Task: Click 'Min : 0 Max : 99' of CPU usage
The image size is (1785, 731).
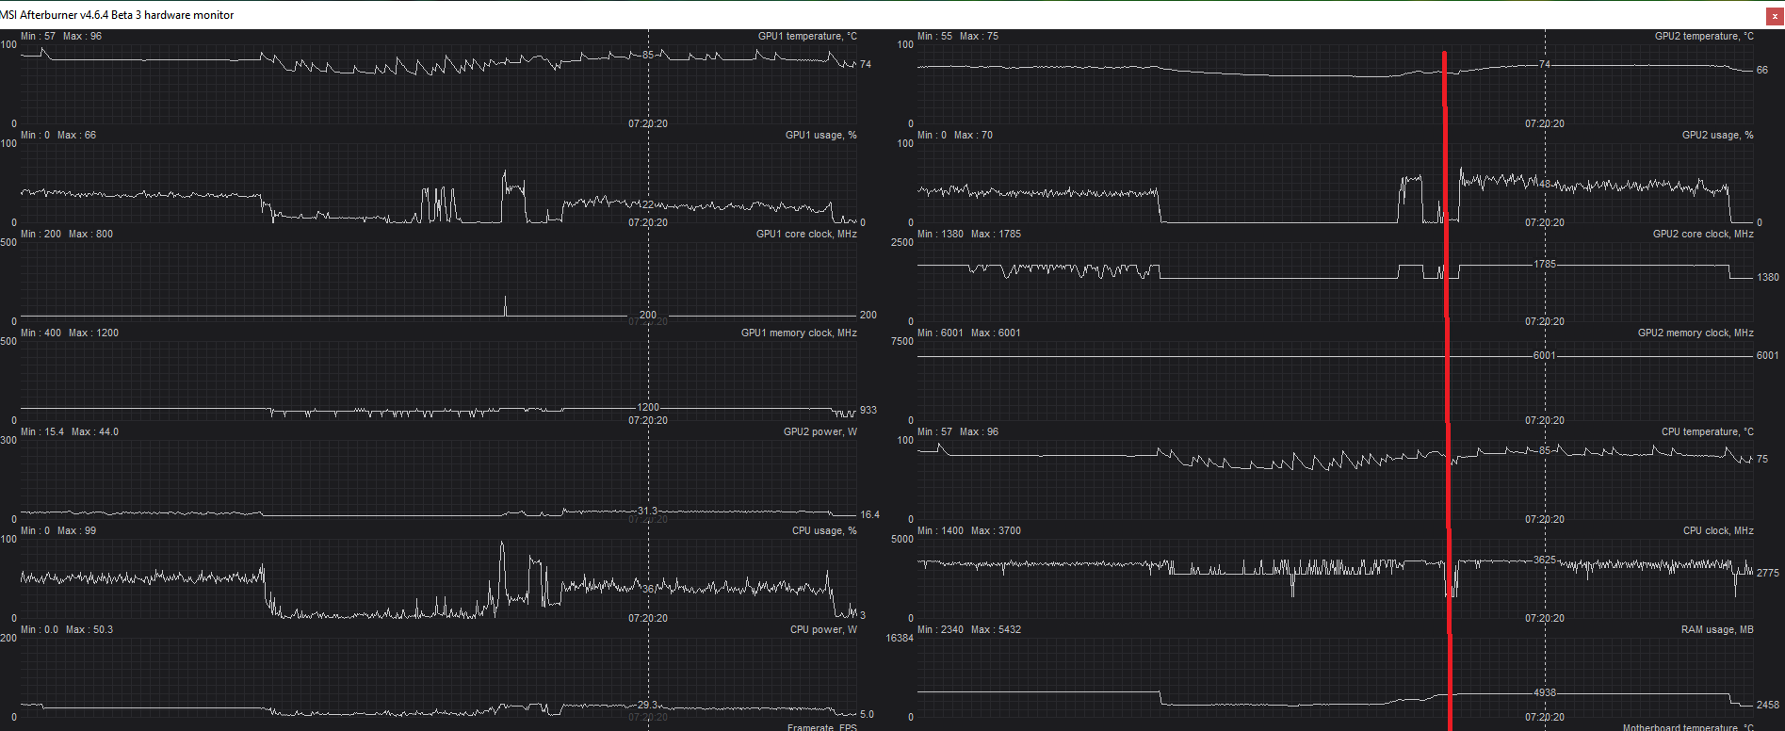Action: [x=58, y=530]
